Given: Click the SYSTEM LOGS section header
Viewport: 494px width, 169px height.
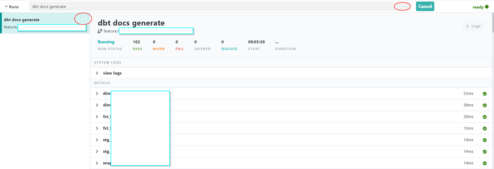Looking at the screenshot, I should click(108, 62).
